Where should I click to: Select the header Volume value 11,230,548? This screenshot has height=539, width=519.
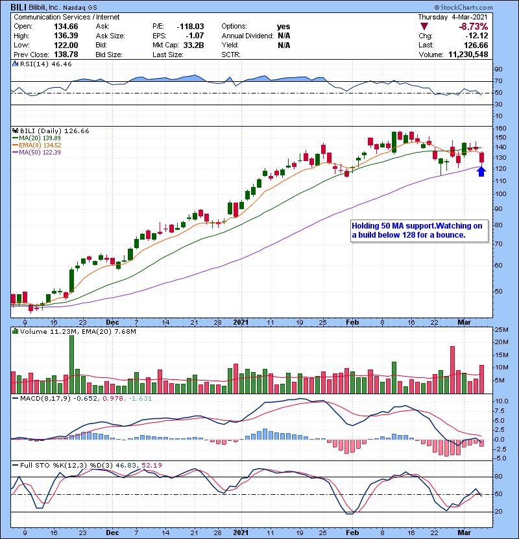[x=468, y=55]
